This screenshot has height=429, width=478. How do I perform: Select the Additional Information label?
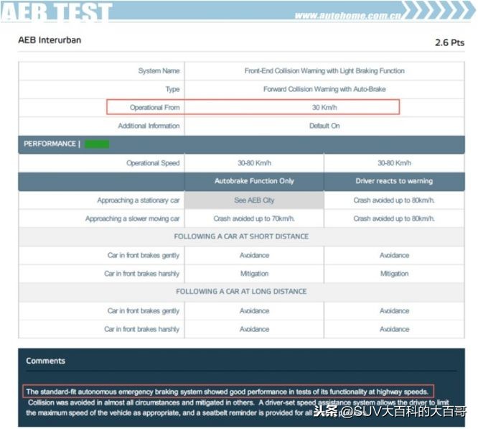[149, 126]
